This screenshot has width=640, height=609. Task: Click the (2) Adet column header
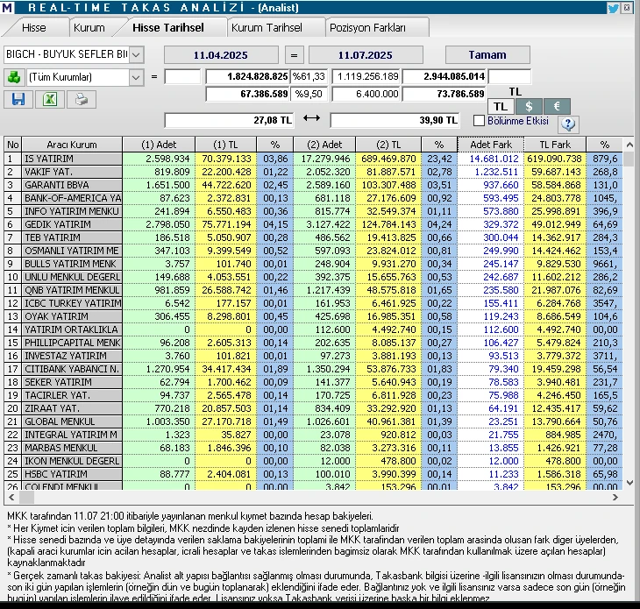pyautogui.click(x=324, y=145)
